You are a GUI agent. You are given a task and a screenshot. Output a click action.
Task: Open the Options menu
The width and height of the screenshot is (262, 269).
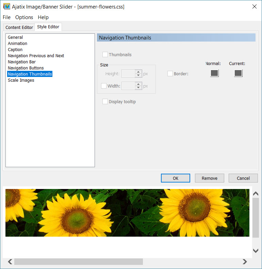click(x=24, y=17)
